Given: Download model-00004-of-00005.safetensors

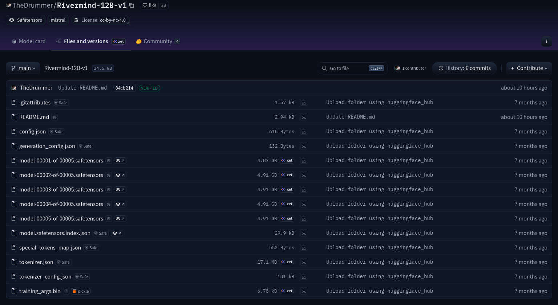Looking at the screenshot, I should click(304, 204).
